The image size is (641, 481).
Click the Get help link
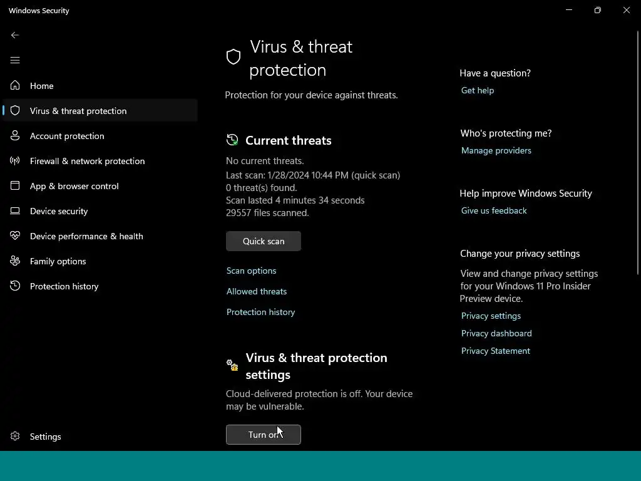[x=478, y=90]
